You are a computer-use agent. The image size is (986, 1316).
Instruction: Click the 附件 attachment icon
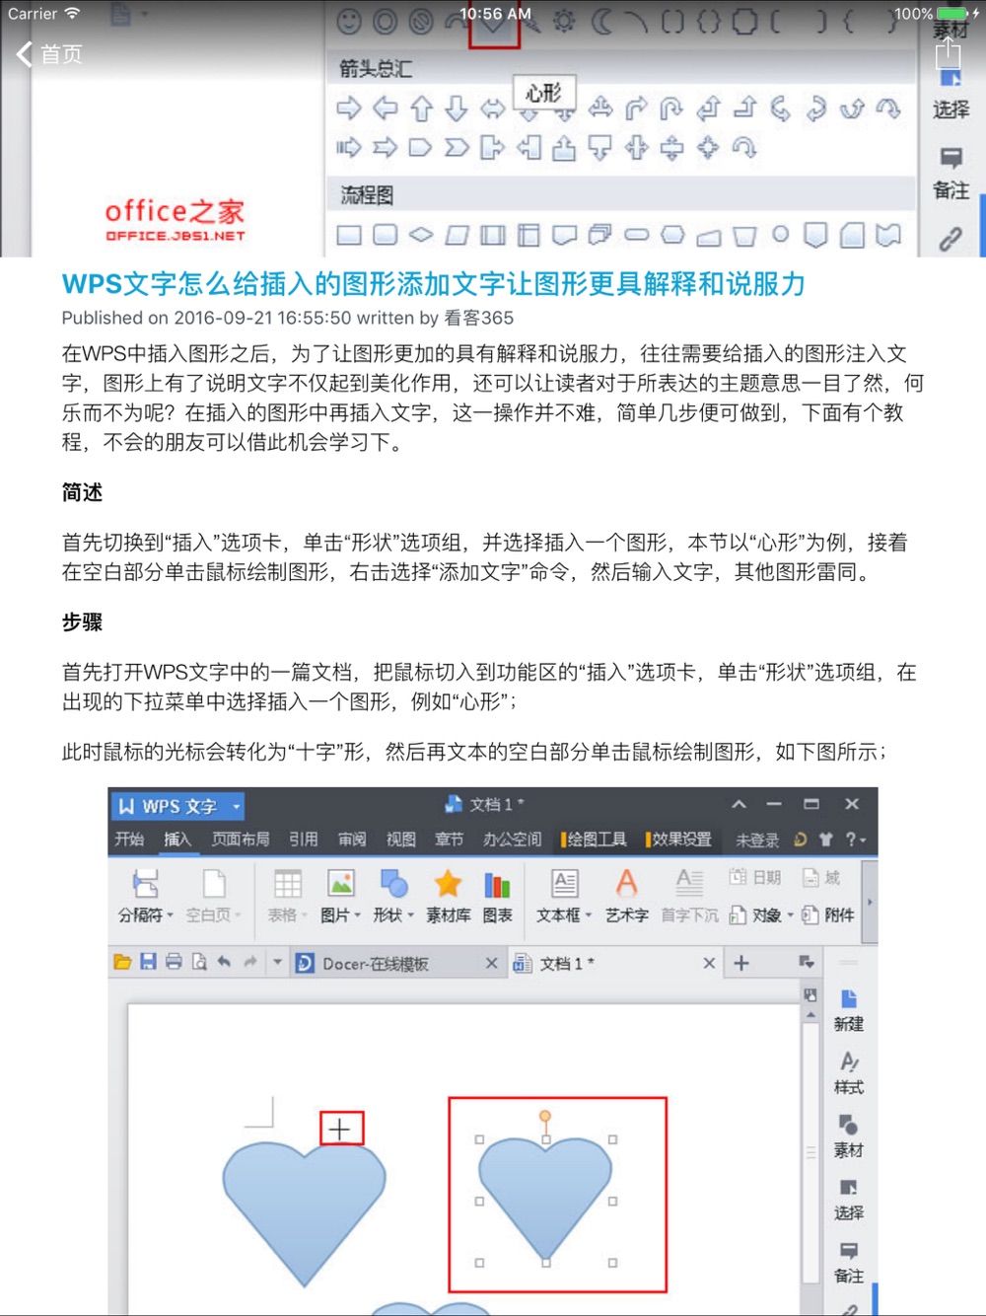pyautogui.click(x=810, y=914)
